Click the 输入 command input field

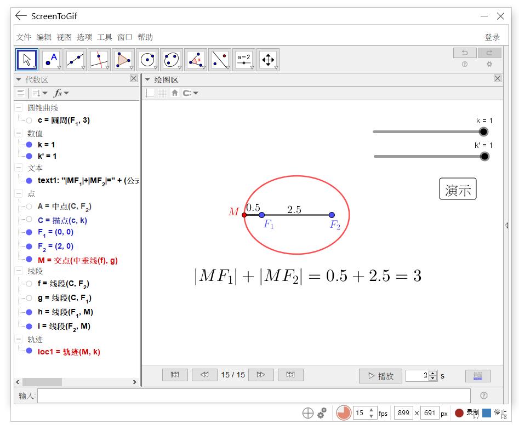[x=253, y=395]
